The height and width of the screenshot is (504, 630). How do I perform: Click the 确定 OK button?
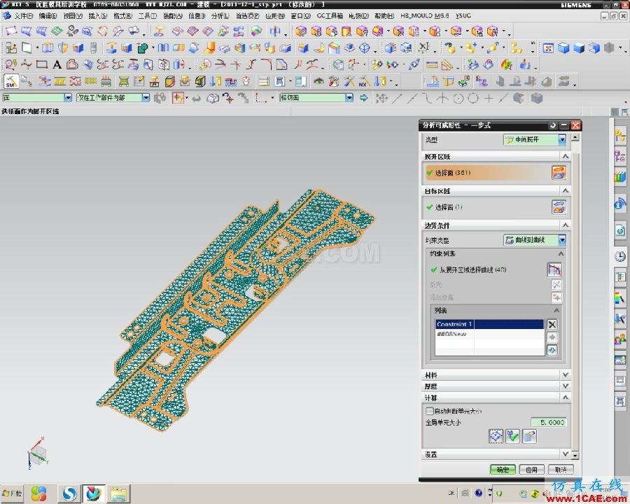click(503, 470)
